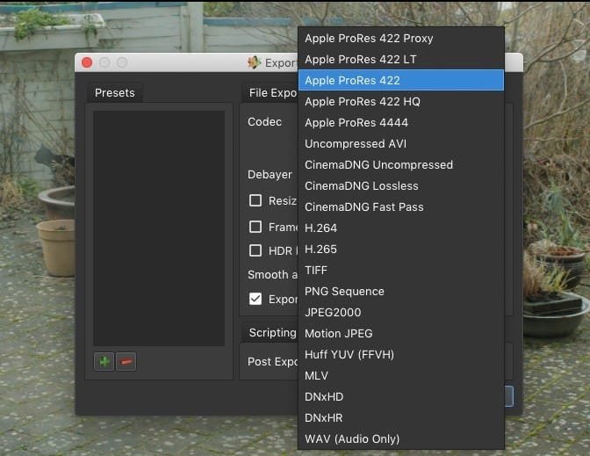Choose WAV (Audio Only) option
The height and width of the screenshot is (456, 590).
click(400, 438)
